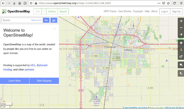The width and height of the screenshot is (184, 109).
Task: Open the Edit tab
Action: (x=38, y=11)
